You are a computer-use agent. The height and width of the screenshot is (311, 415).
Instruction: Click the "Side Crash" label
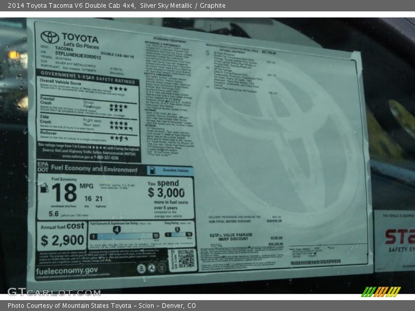tap(46, 119)
